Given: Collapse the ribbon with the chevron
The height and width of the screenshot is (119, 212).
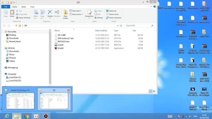Looking at the screenshot, I should pos(151,7).
